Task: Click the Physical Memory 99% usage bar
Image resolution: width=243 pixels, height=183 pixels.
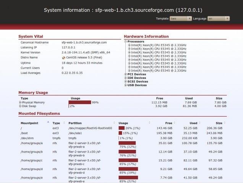Action: click(x=80, y=103)
